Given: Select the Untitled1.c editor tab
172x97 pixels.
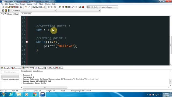Looking at the screenshot, I should [x=26, y=14].
